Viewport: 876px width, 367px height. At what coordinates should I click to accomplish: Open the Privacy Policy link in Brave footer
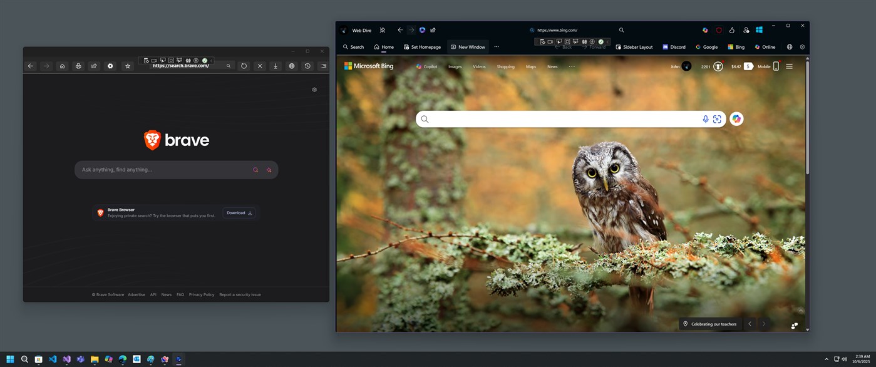(202, 294)
